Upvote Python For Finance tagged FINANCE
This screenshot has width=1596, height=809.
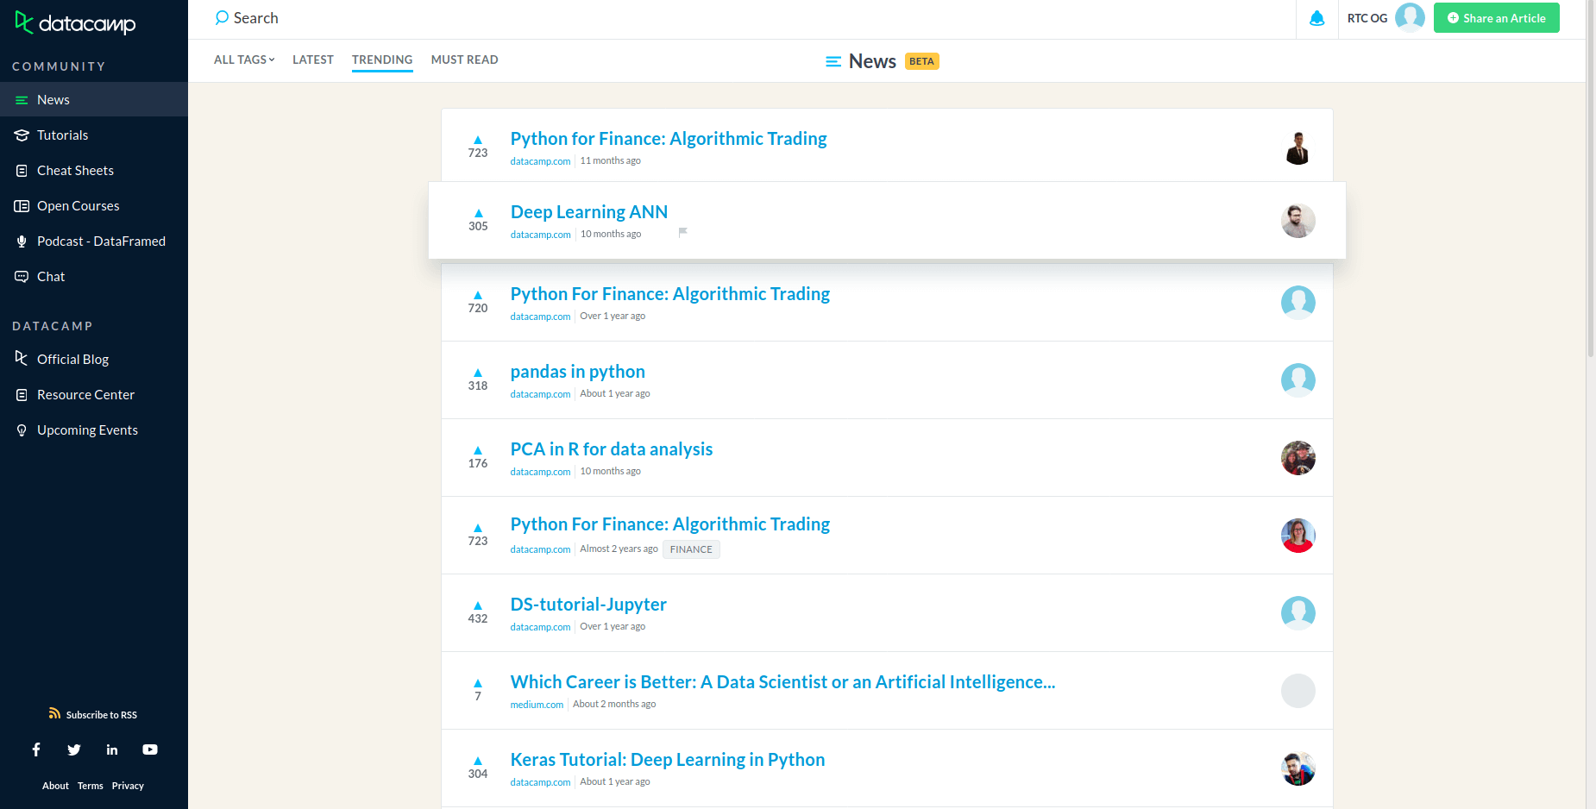click(x=478, y=528)
